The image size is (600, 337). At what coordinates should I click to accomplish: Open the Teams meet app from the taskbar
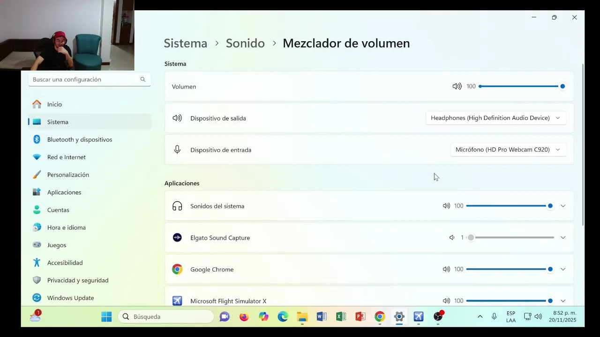(x=225, y=317)
